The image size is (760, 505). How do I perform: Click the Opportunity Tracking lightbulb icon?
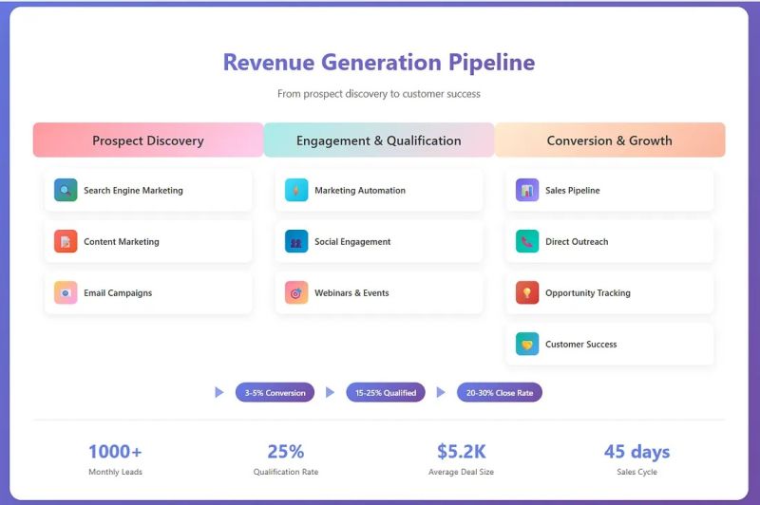(x=527, y=293)
